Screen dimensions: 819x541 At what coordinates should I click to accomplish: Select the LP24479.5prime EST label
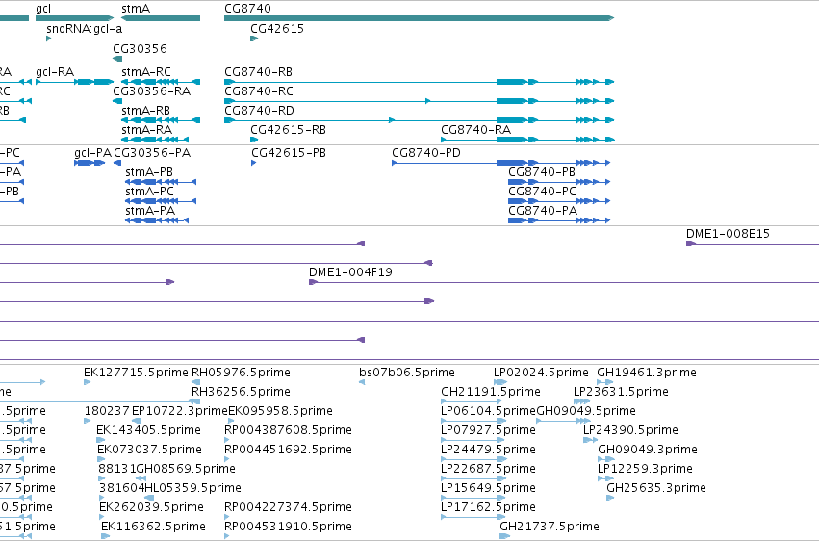pos(488,450)
